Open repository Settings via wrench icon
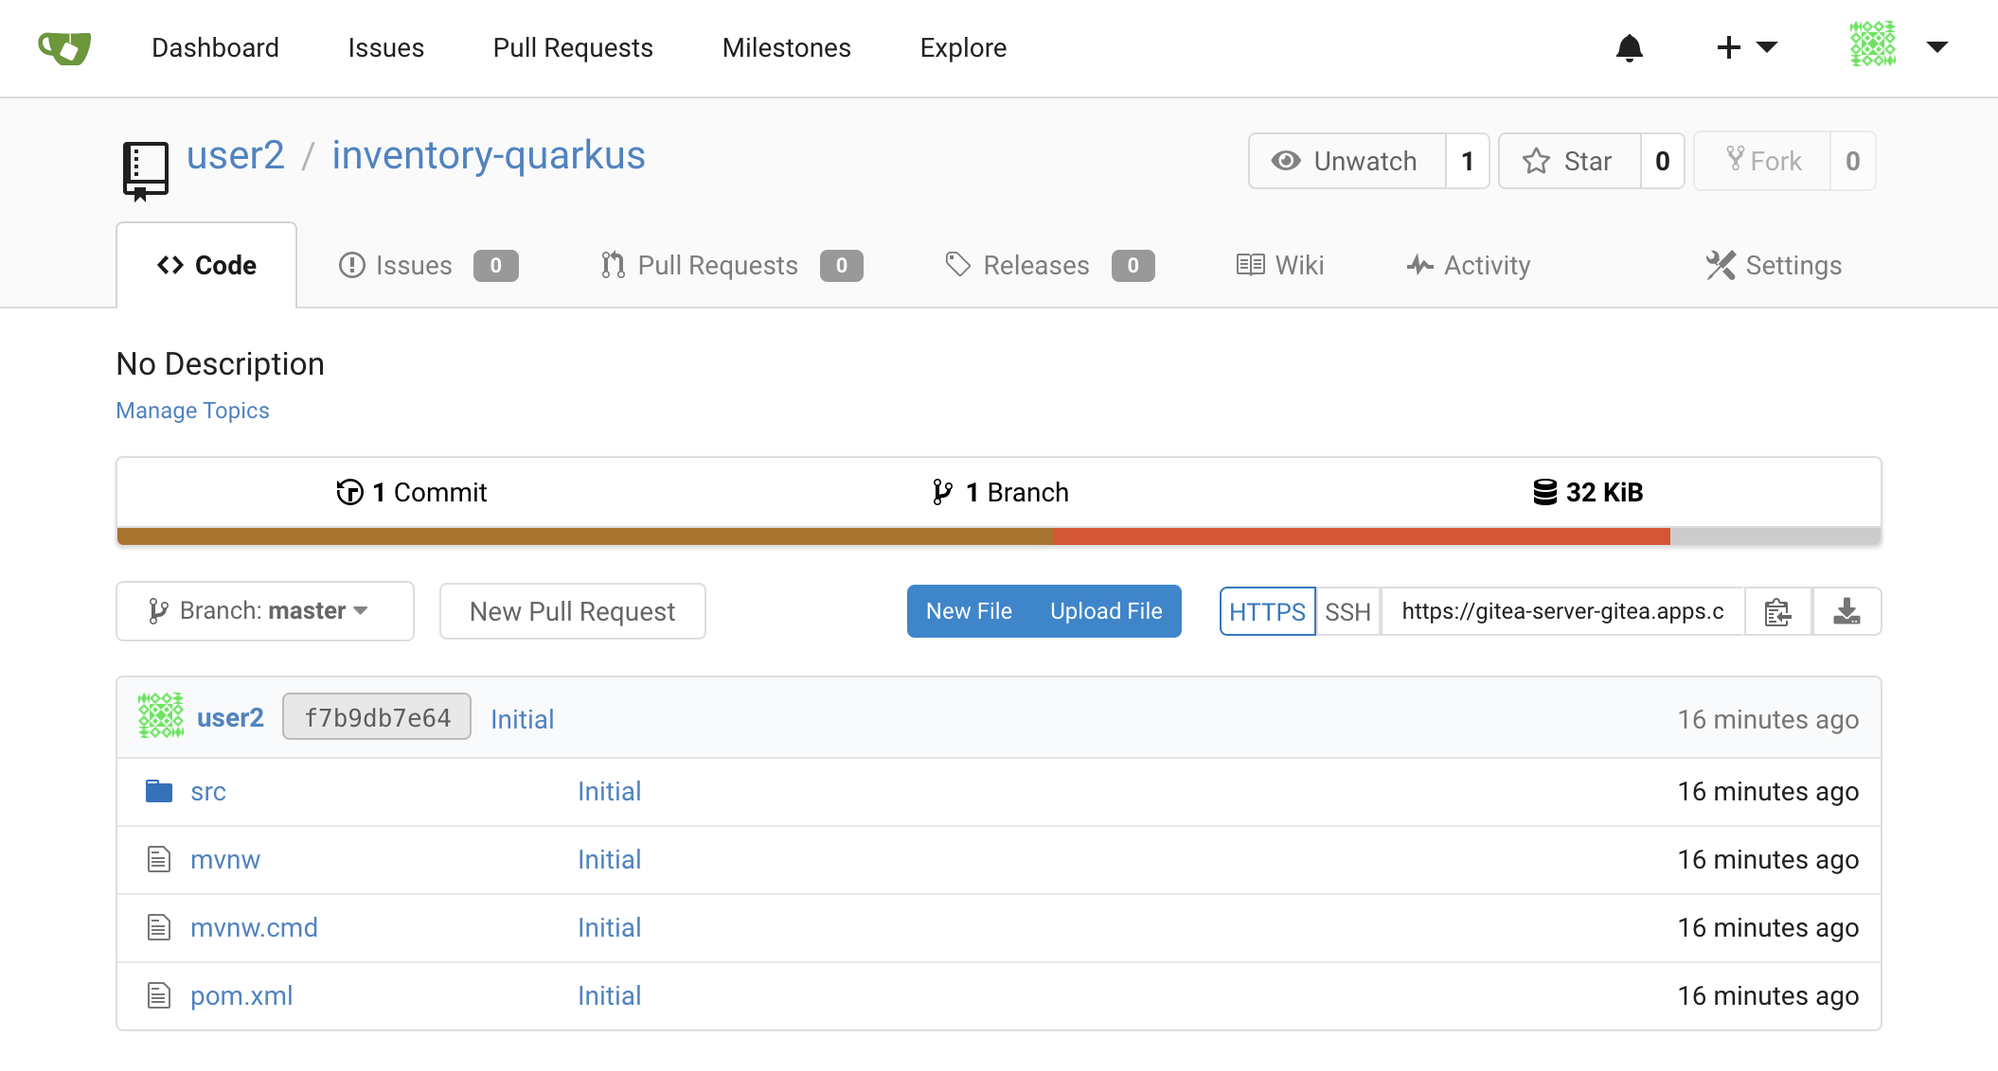The image size is (1998, 1071). point(1721,265)
